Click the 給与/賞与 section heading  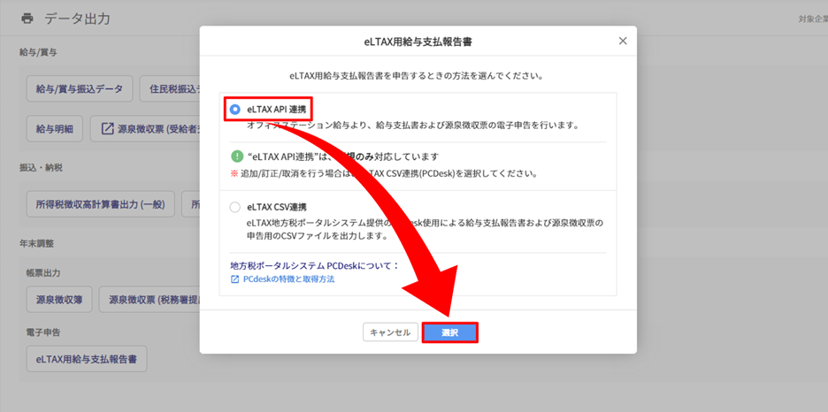point(38,52)
